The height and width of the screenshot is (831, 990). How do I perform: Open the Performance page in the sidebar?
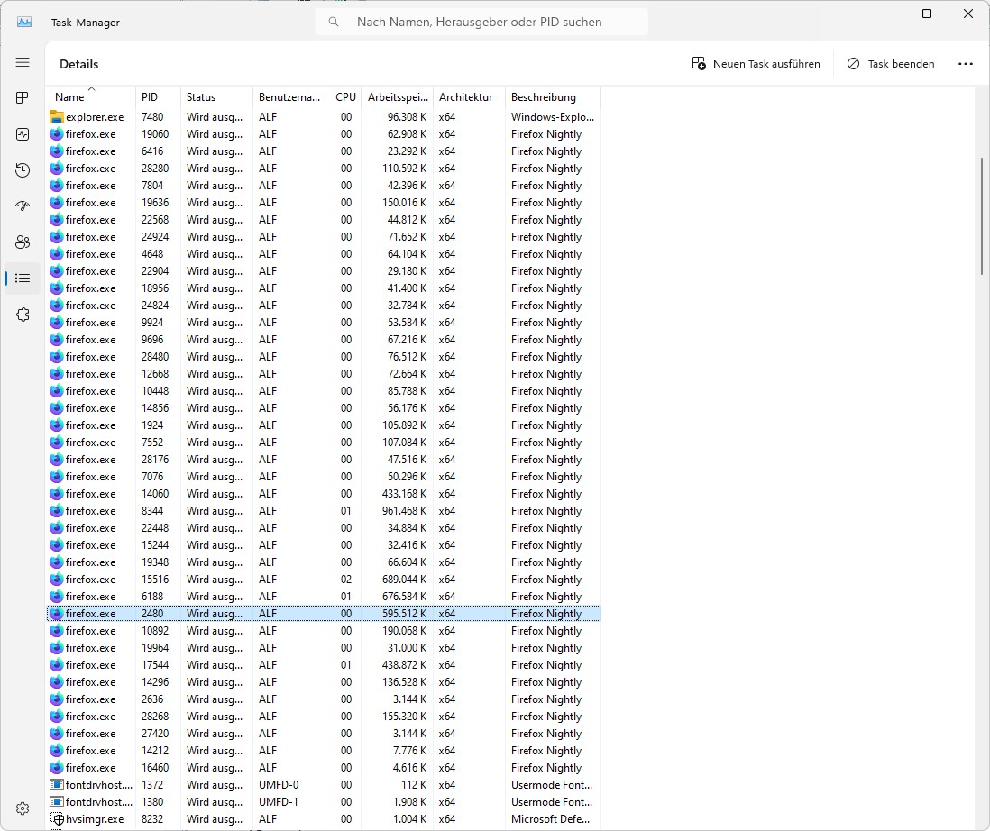point(23,133)
